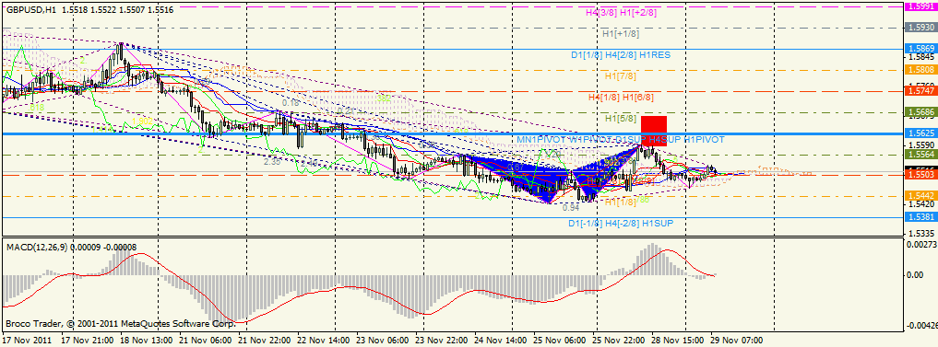Select the H4[1/8] H1[6/8] label

point(621,97)
